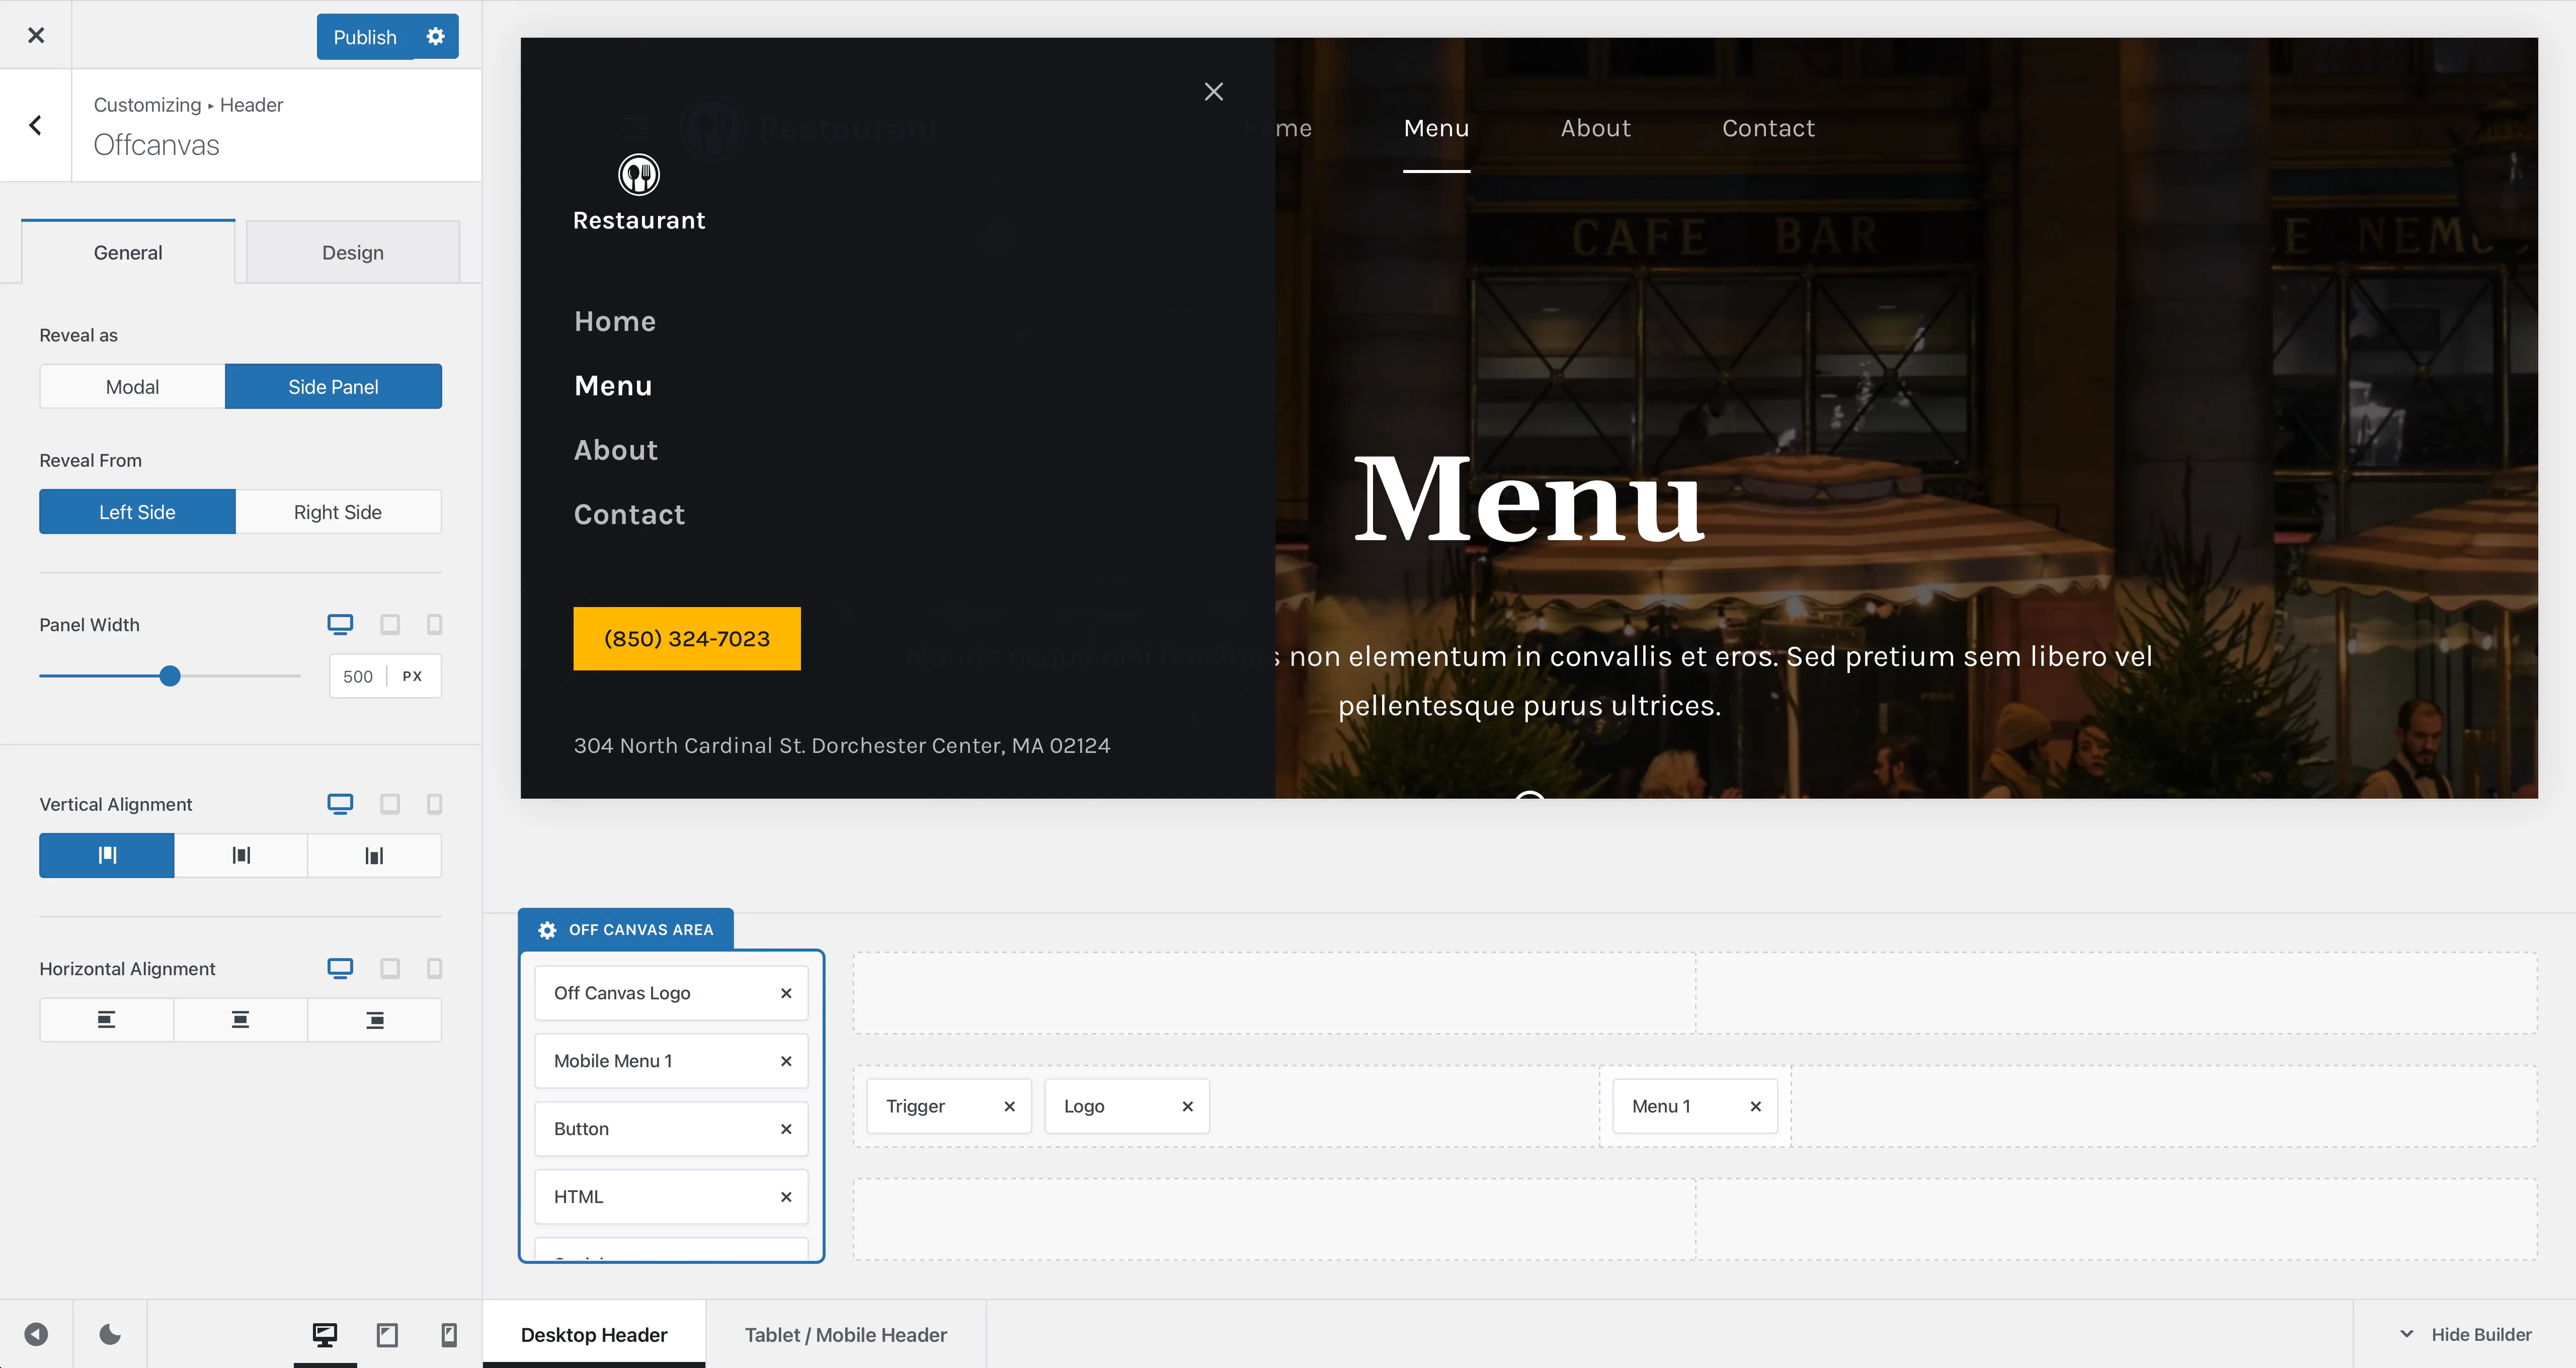
Task: Select the Mobile Menu 1 builder item
Action: pyautogui.click(x=671, y=1061)
